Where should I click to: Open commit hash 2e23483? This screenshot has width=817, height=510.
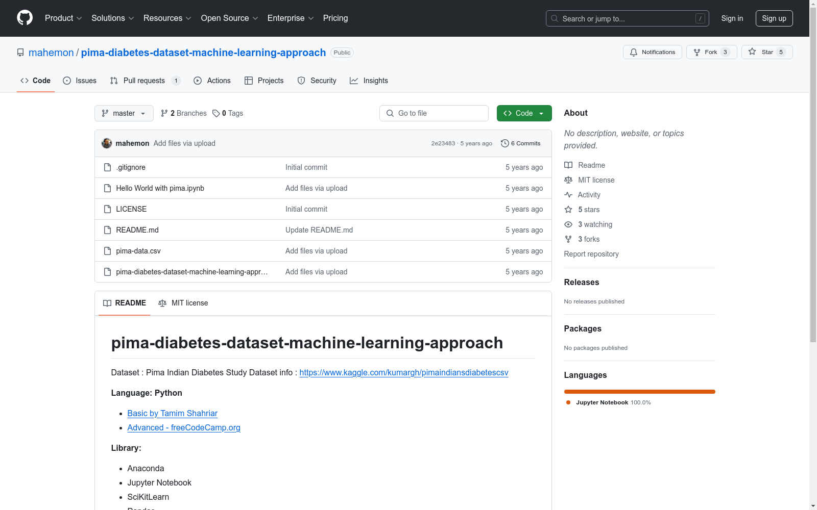443,143
